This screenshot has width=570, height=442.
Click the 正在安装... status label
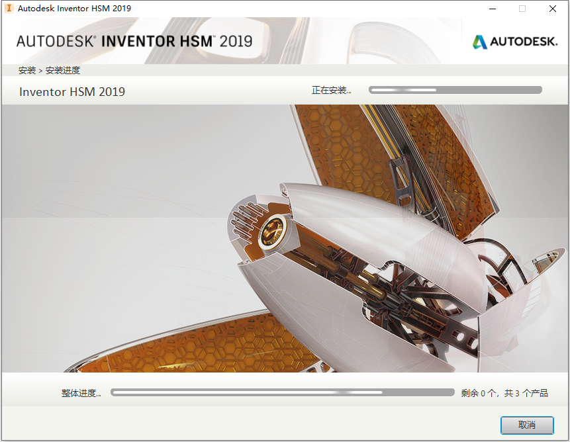[331, 90]
